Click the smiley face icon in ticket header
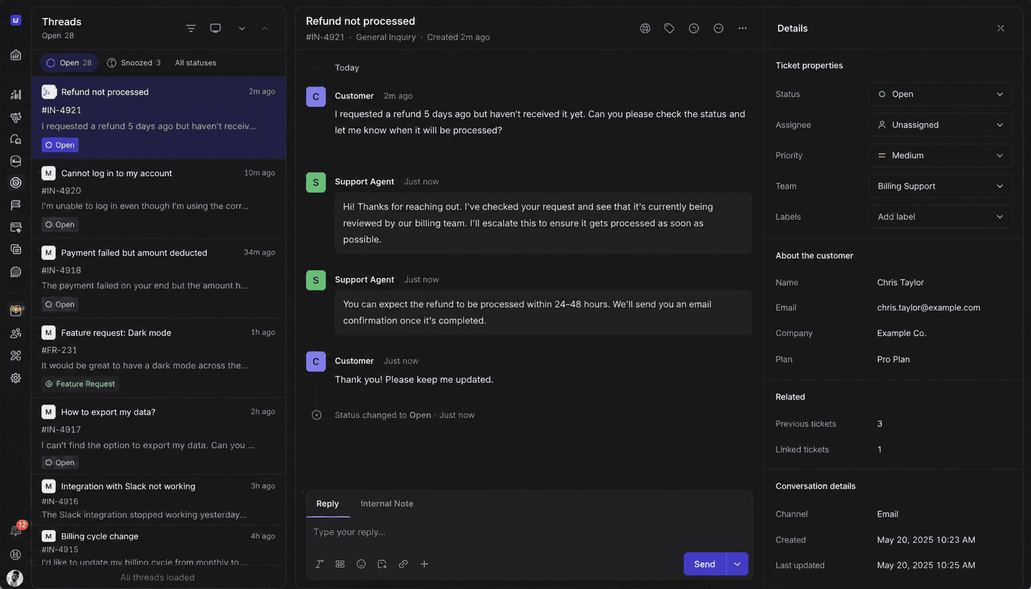Viewport: 1031px width, 589px height. pos(719,29)
